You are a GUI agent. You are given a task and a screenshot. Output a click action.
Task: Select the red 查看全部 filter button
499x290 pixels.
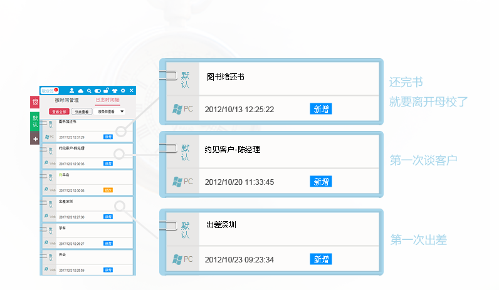pyautogui.click(x=59, y=111)
